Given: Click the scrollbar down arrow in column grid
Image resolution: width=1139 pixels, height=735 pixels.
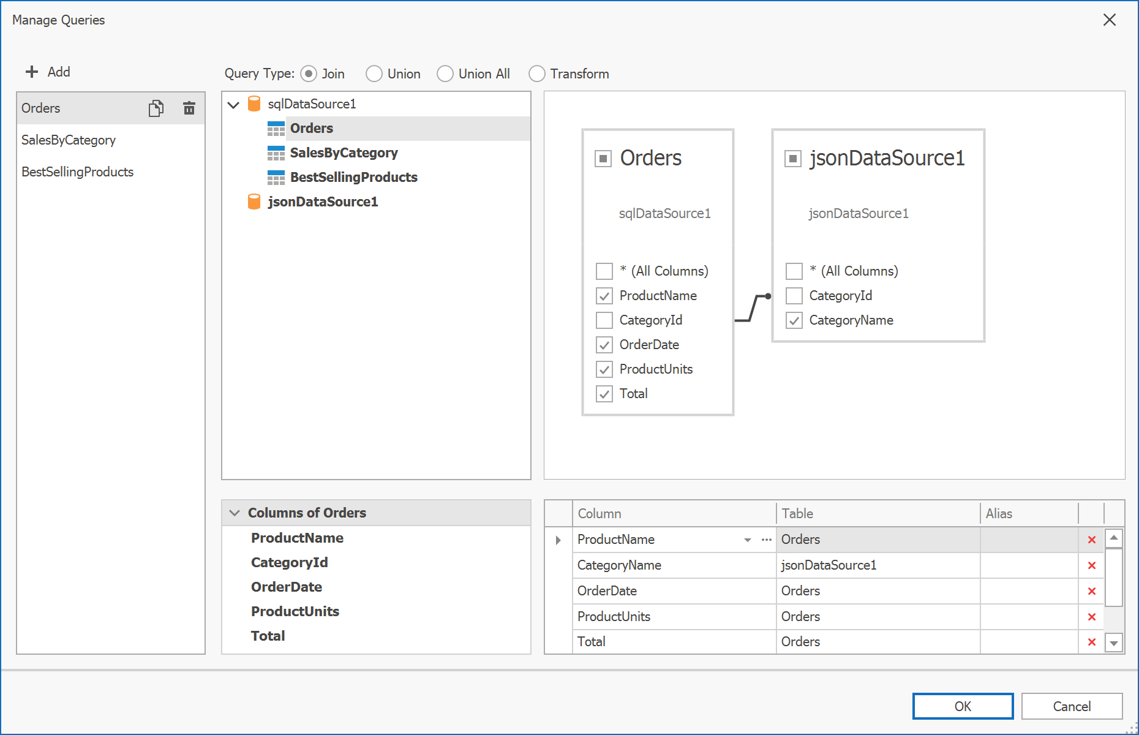Looking at the screenshot, I should (1113, 642).
